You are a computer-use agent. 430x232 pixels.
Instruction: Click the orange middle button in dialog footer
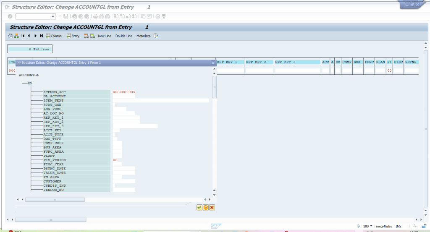tap(206, 207)
